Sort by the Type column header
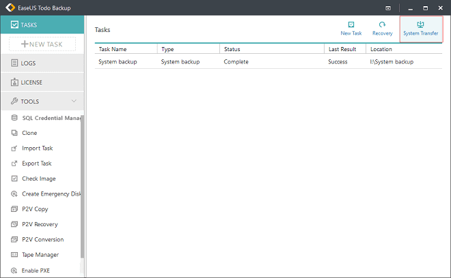Screen dimensions: 451x278 189,49
